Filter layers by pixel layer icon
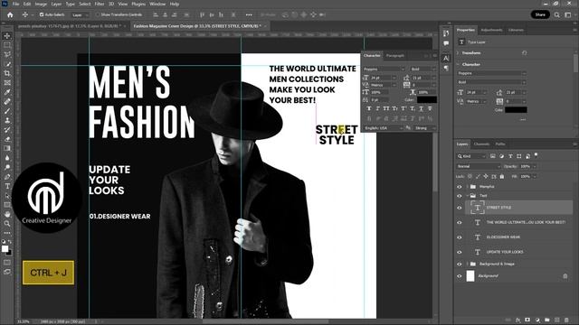The height and width of the screenshot is (325, 579). 492,156
